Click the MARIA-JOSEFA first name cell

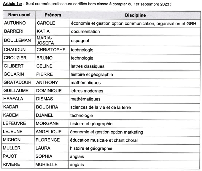[x=44, y=40]
